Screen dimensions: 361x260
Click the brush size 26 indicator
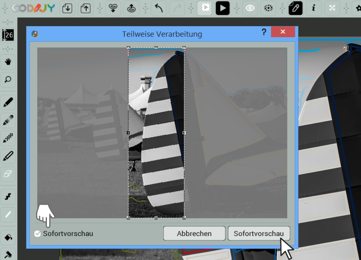tap(8, 35)
